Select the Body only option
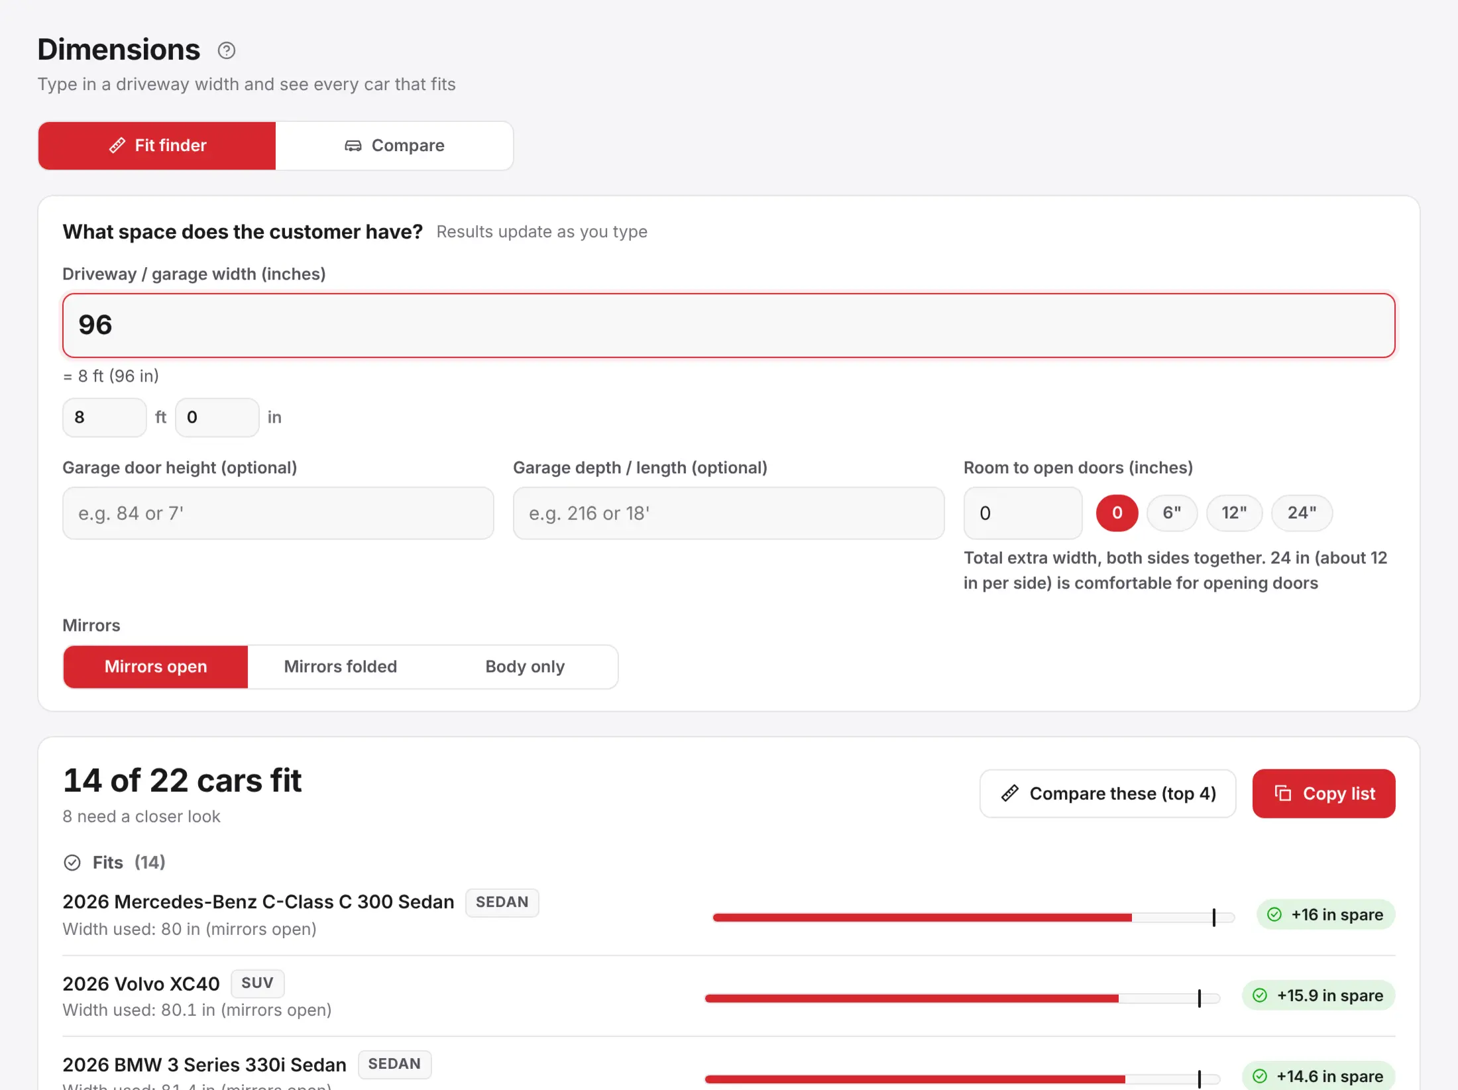Viewport: 1458px width, 1090px height. [525, 667]
